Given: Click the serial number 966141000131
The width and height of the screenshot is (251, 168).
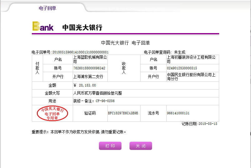Looking at the screenshot, I should (178, 113).
